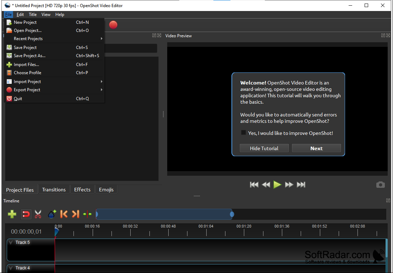393x273 pixels.
Task: Click the 00:00:32 ruler timestamp
Action: [130, 226]
